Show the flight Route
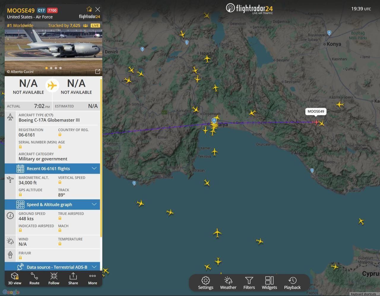The width and height of the screenshot is (380, 296). 34,279
